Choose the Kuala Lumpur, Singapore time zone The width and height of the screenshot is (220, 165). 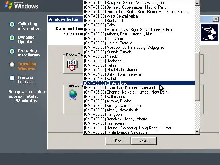click(x=139, y=132)
